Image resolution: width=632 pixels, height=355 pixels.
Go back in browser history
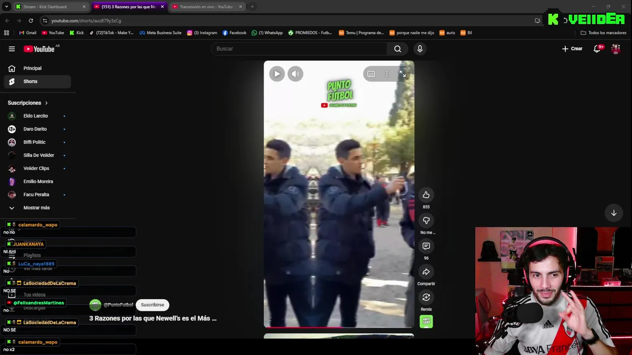(x=7, y=21)
